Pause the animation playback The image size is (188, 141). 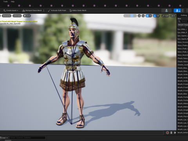[x=171, y=133]
